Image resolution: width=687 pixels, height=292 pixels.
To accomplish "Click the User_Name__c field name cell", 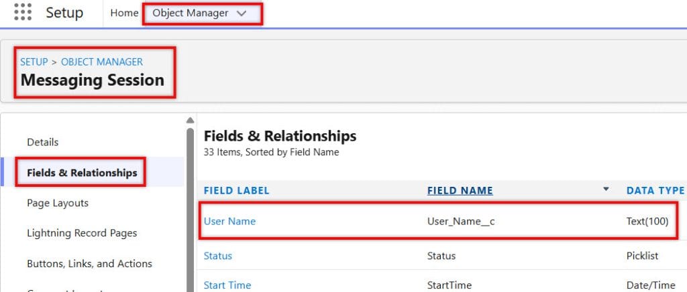I will [461, 222].
